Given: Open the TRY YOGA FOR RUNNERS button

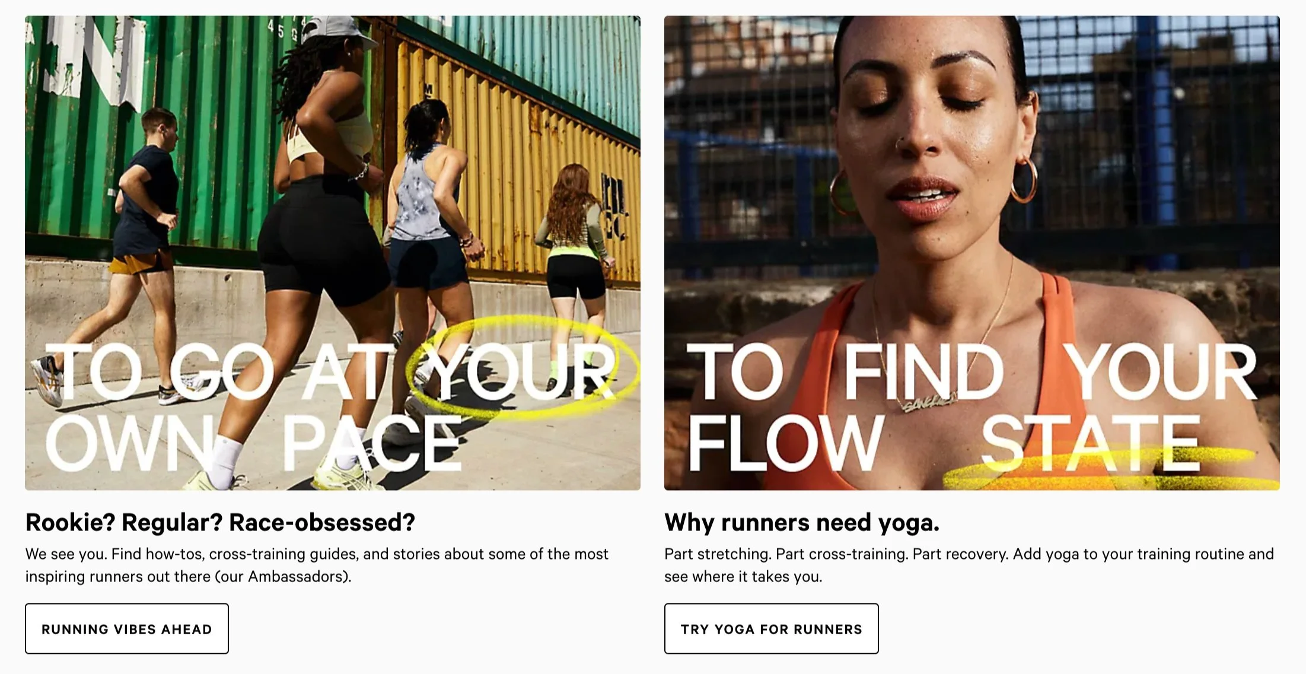Looking at the screenshot, I should [771, 629].
